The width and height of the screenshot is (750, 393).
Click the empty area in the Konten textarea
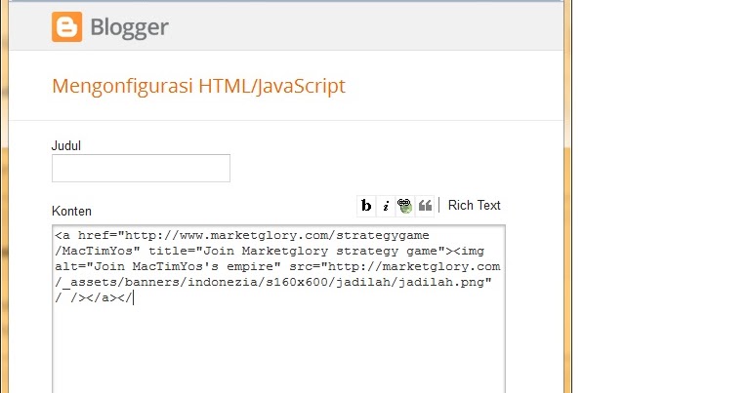click(278, 348)
